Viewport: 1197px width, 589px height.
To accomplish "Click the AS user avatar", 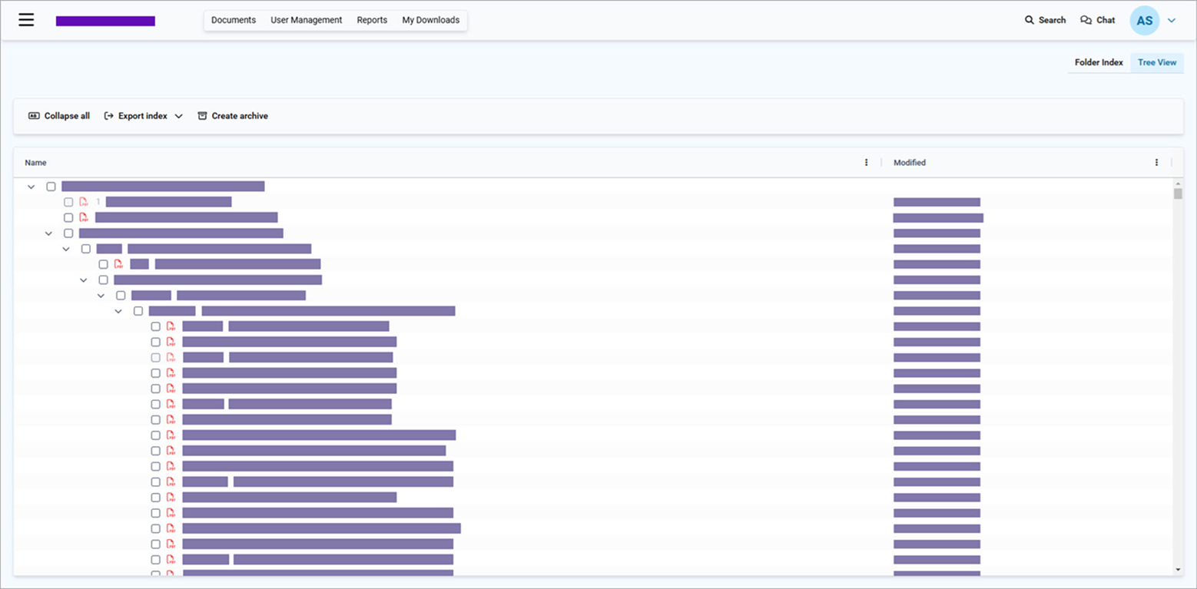I will tap(1144, 21).
